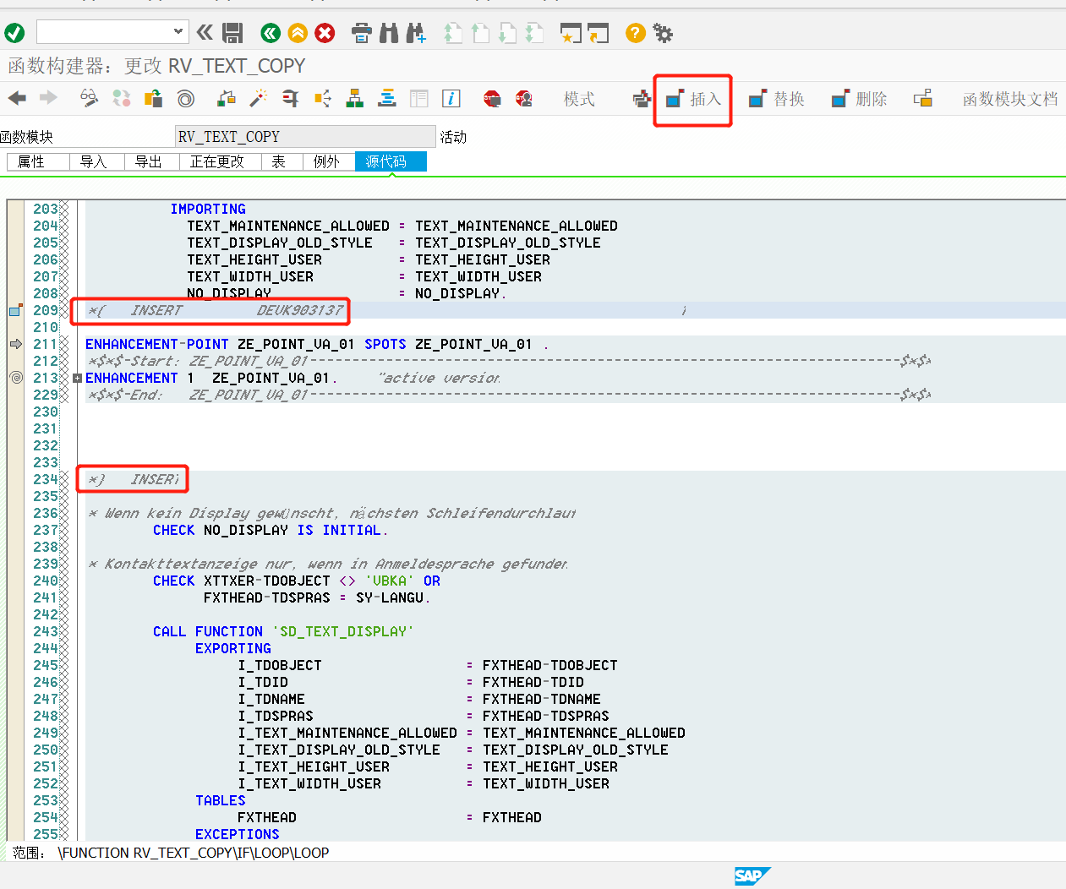Click line number 230 in the editor
Screen dimensions: 1066x889
pyautogui.click(x=46, y=412)
